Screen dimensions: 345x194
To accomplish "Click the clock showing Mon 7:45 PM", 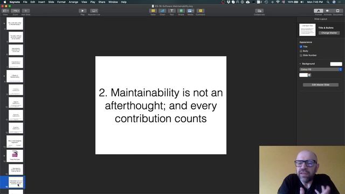I will click(x=315, y=2).
